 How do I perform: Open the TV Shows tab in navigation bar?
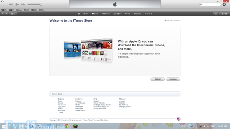click(106, 14)
